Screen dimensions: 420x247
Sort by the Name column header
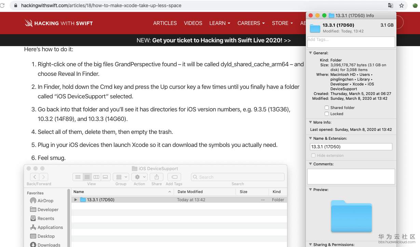122,192
